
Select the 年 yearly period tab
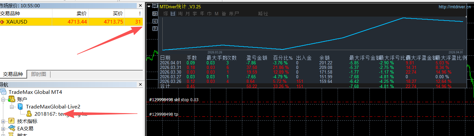tap(202, 14)
